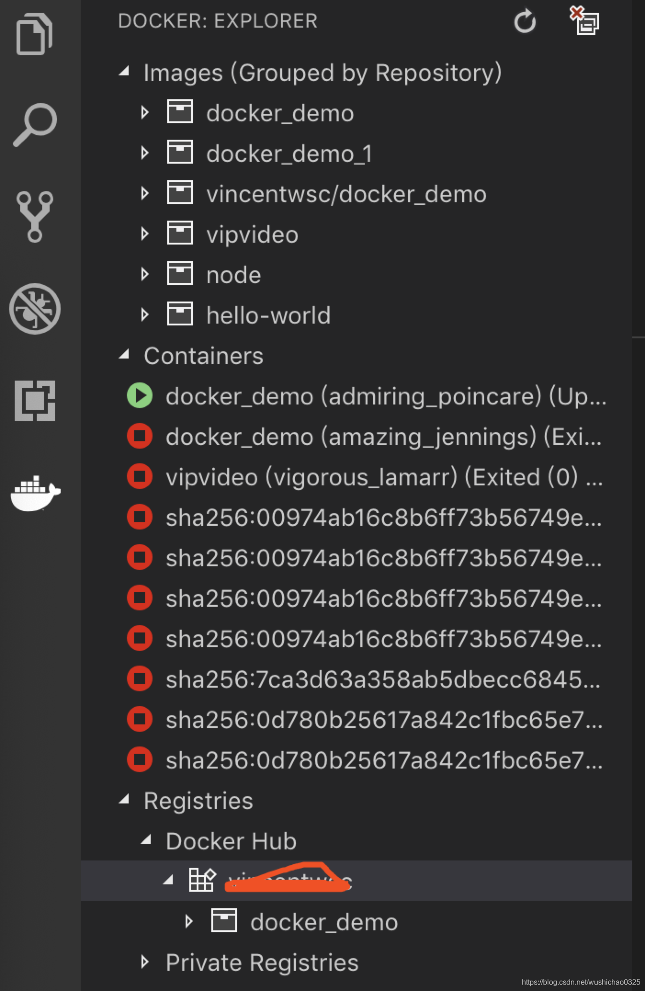
Task: Select the node image label
Action: [x=233, y=275]
